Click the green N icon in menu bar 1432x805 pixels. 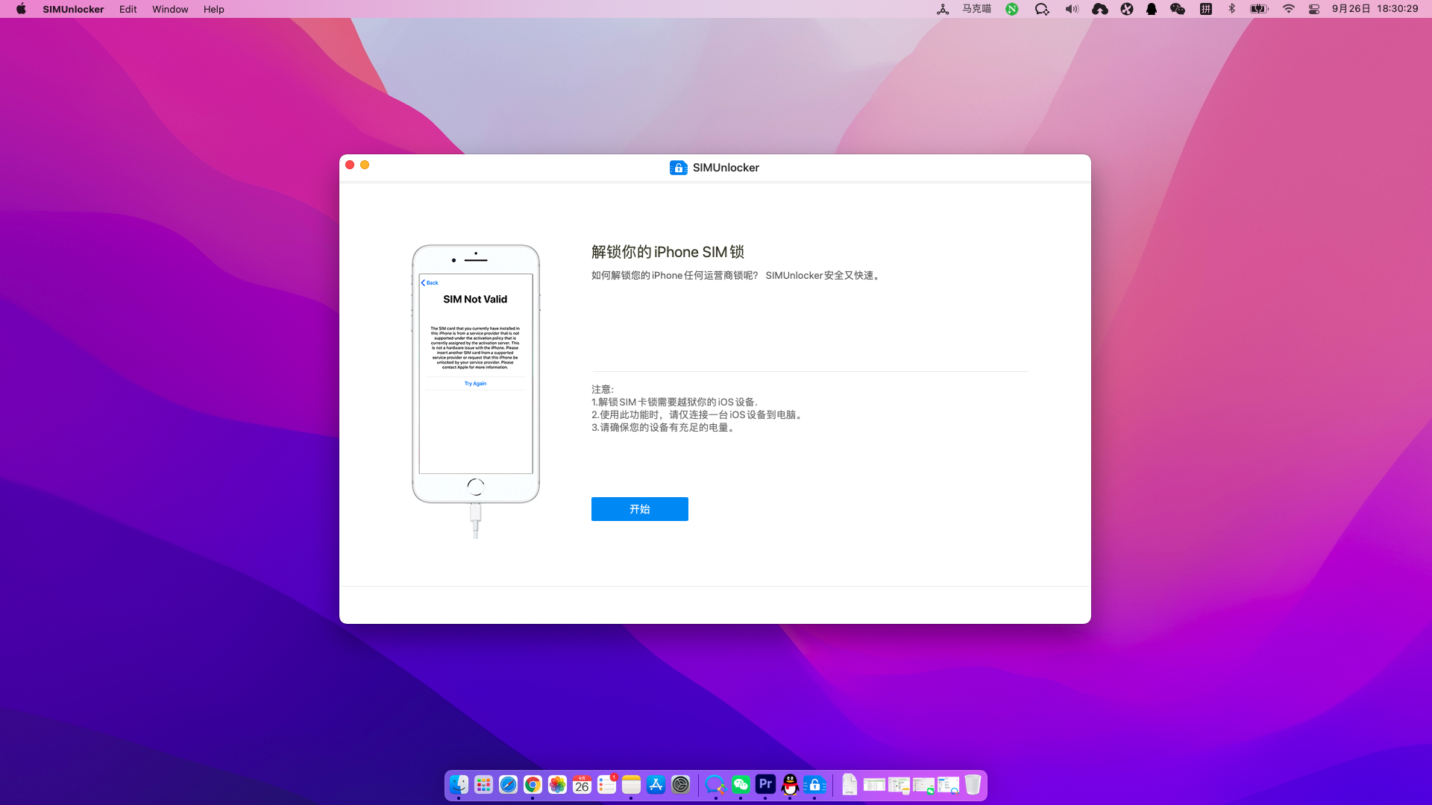click(x=1012, y=9)
